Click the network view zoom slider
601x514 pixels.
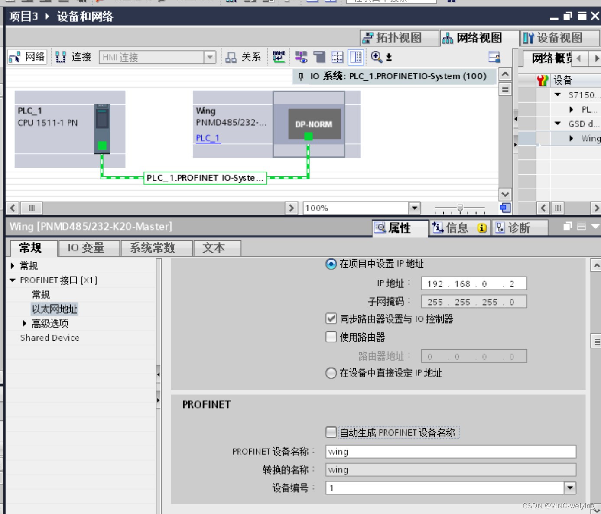coord(460,208)
